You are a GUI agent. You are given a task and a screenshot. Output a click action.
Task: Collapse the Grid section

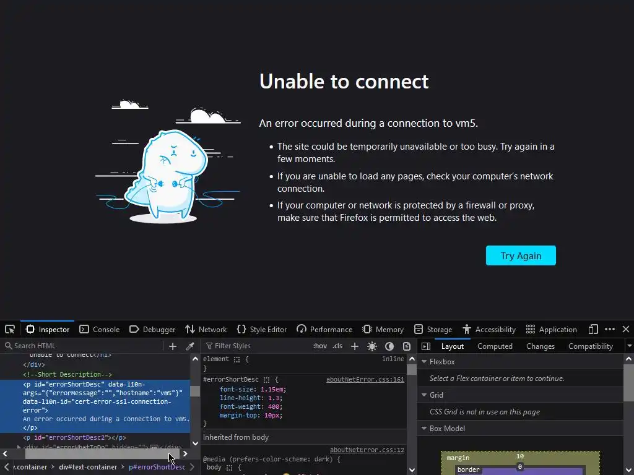(x=424, y=395)
